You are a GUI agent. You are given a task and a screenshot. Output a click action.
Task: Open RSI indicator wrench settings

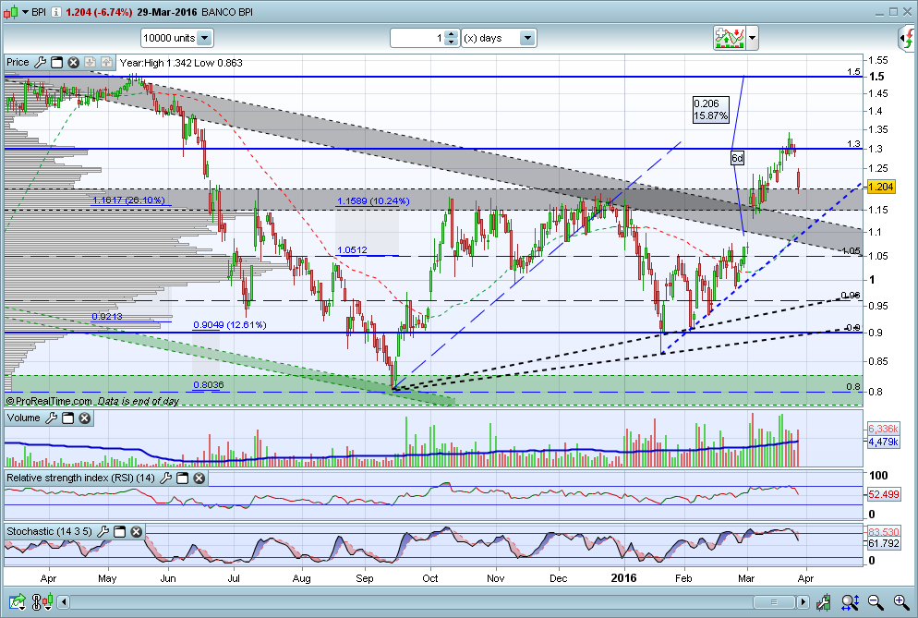click(x=165, y=478)
